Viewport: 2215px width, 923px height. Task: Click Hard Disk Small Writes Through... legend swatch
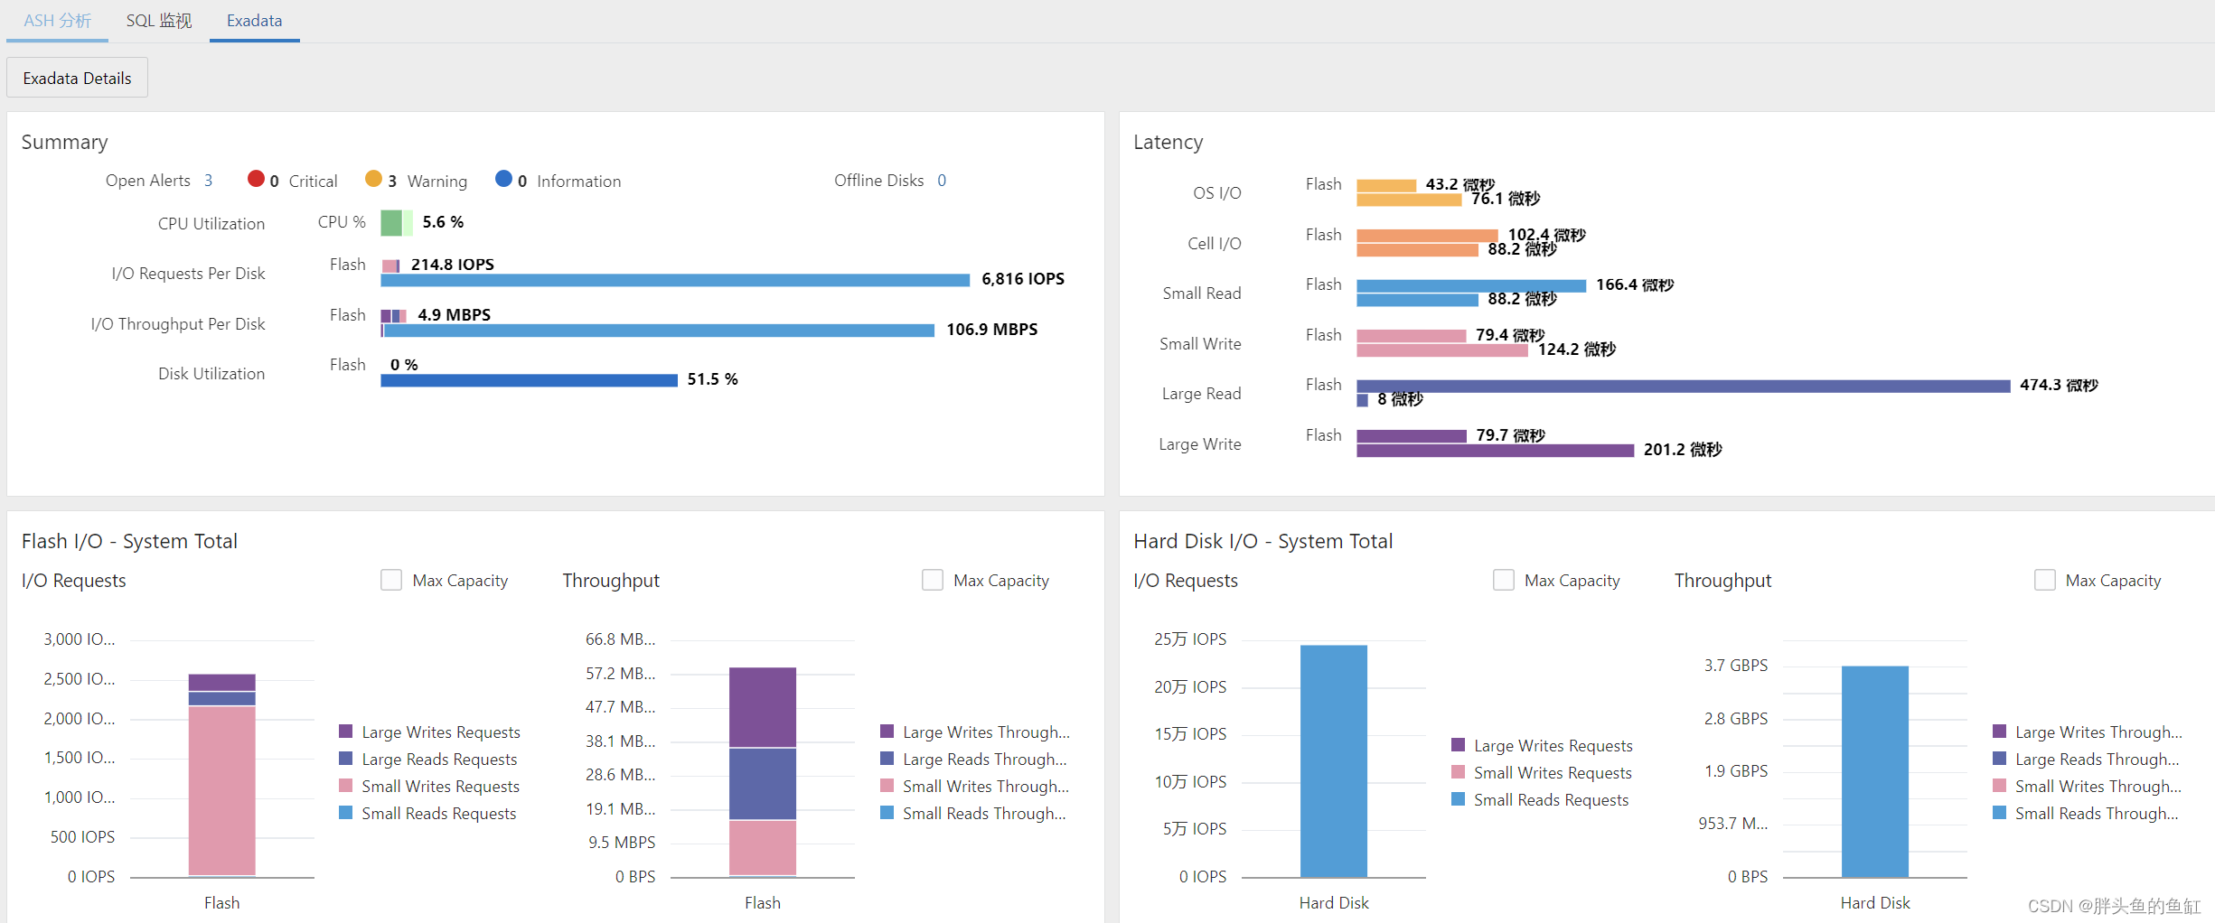click(x=1999, y=786)
